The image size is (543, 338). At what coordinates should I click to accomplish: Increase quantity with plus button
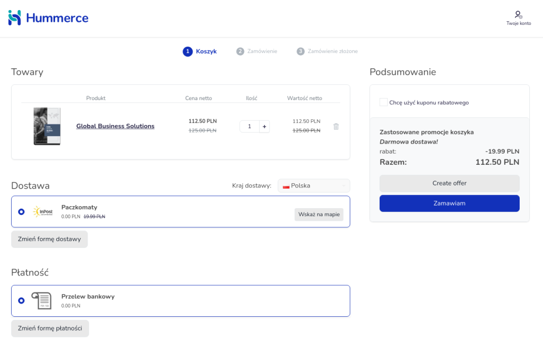click(x=264, y=127)
